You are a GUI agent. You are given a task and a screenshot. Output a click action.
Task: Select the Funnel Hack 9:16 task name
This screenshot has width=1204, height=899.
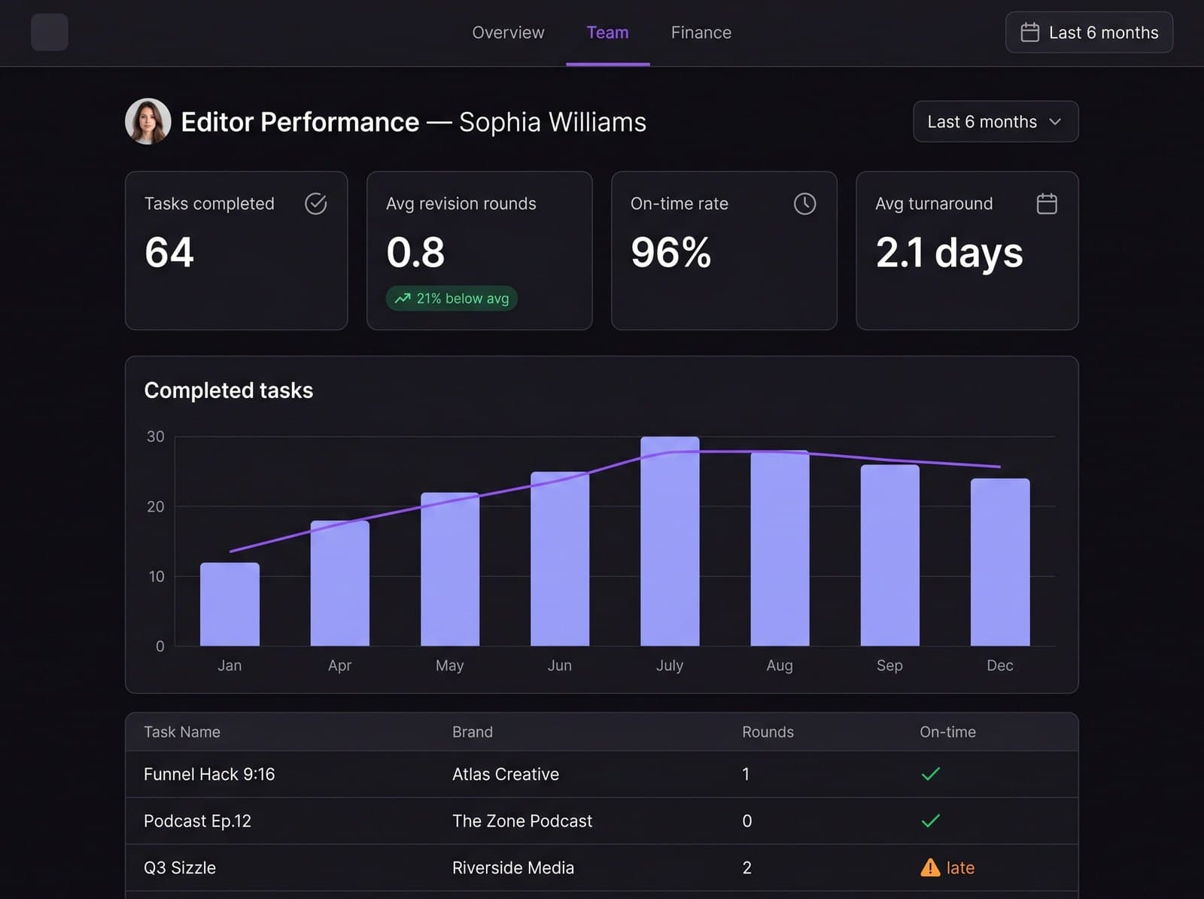[x=209, y=774]
